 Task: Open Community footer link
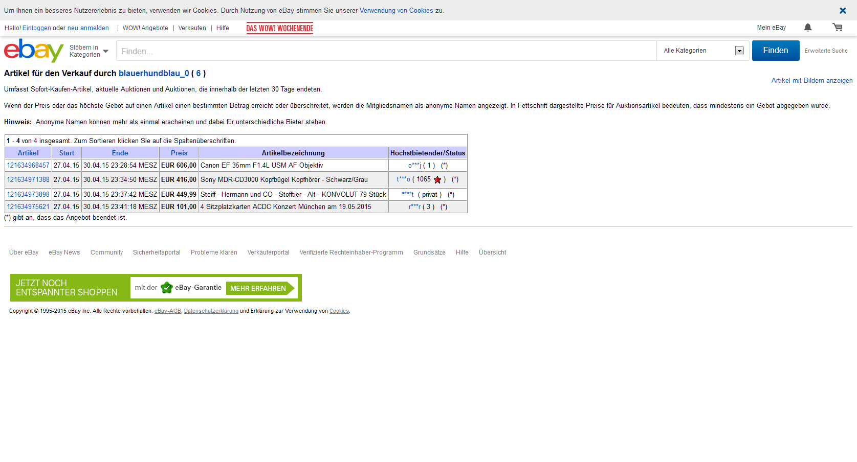[106, 252]
